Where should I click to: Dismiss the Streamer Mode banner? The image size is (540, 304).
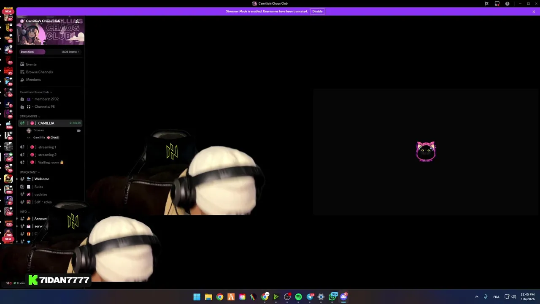pyautogui.click(x=534, y=11)
